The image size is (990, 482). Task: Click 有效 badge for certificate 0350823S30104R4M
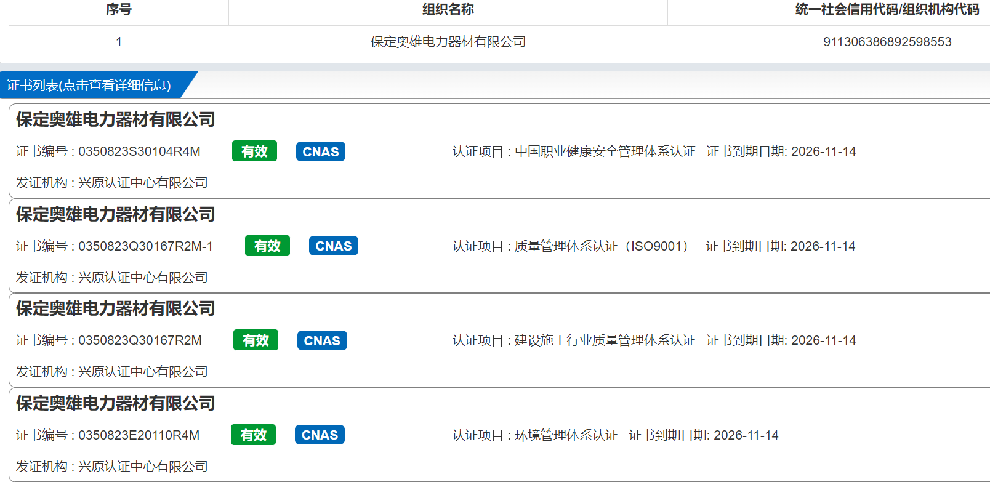254,151
